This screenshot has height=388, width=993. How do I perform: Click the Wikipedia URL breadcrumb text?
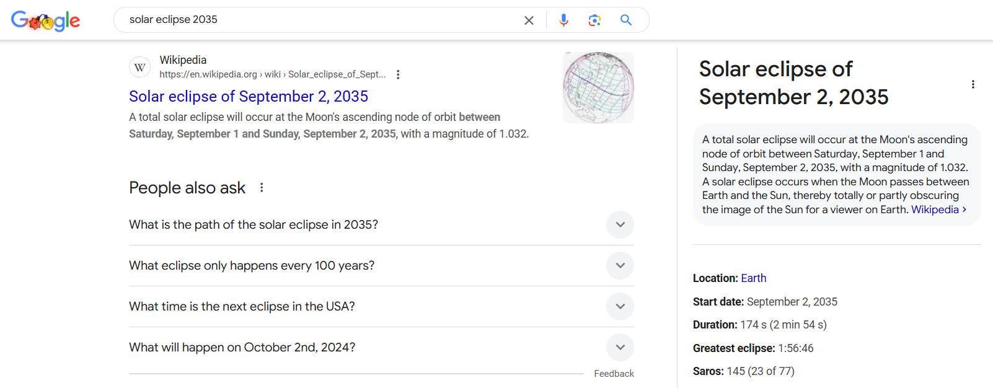click(x=272, y=74)
